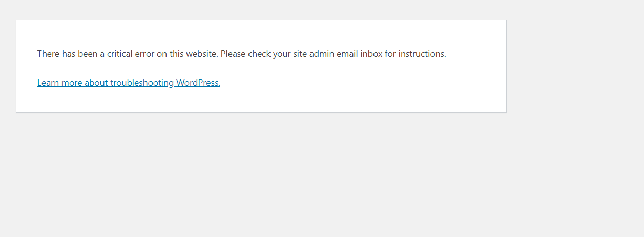Click the critical error message text
Image resolution: width=644 pixels, height=237 pixels.
point(241,54)
